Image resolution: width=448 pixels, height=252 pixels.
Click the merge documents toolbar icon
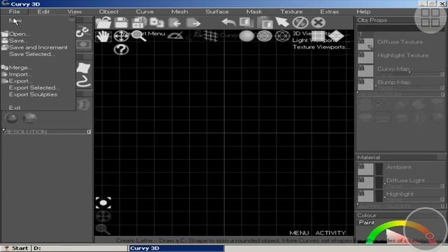157,22
